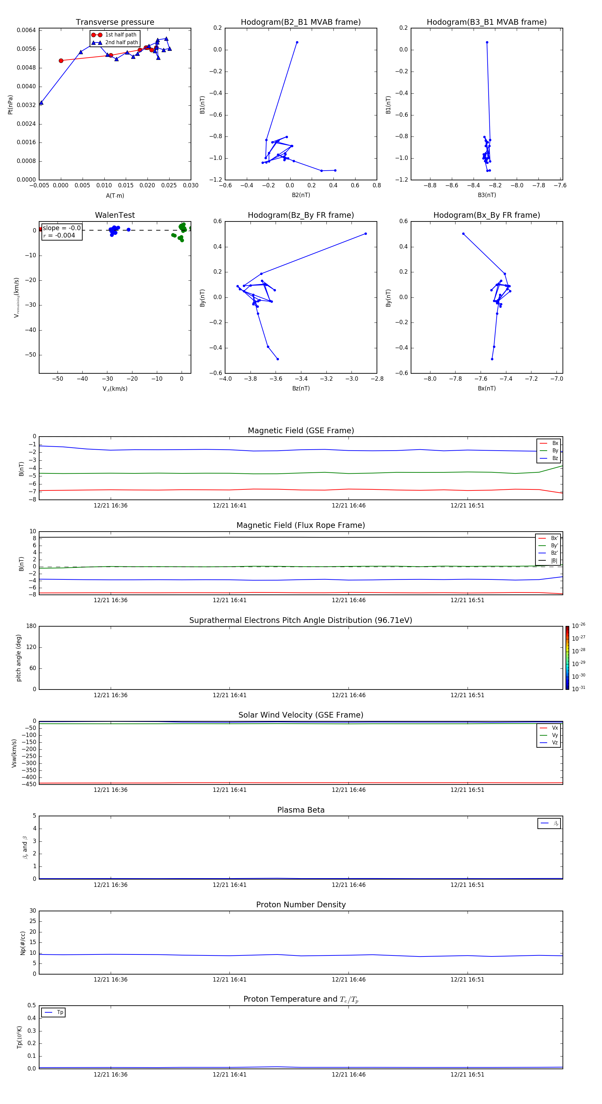
Task: Click the By legend entry in GSE magnetic field plot
Action: [549, 451]
